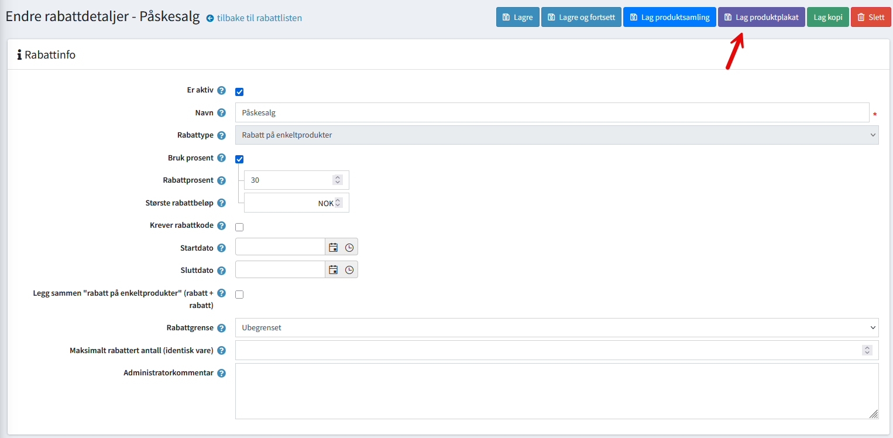This screenshot has height=438, width=893.
Task: Open the clock time picker for Startdato
Action: coord(349,247)
